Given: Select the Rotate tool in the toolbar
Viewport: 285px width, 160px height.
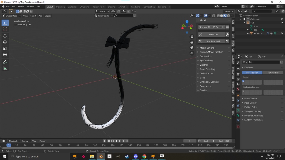Looking at the screenshot, I should pyautogui.click(x=5, y=42).
